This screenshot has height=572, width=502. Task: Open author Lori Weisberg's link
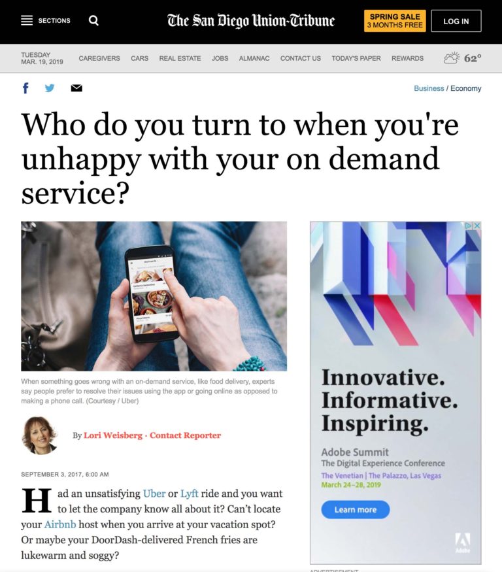[x=112, y=435]
